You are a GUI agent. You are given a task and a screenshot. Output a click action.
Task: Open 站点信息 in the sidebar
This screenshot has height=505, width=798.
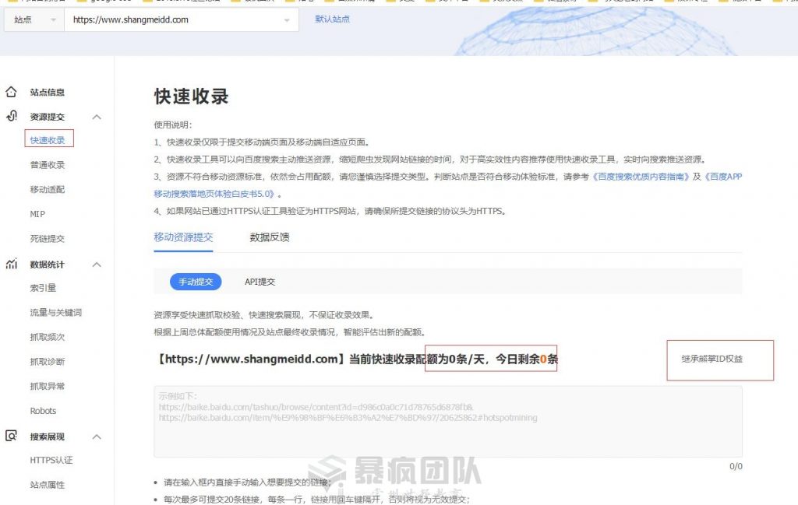tap(48, 92)
